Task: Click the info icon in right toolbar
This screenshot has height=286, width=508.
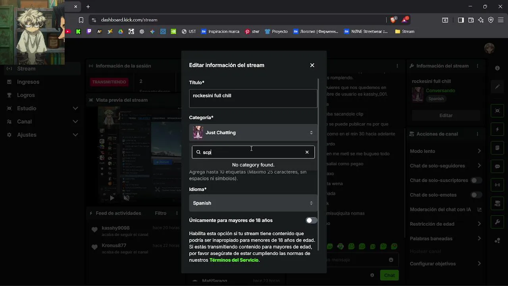Action: pos(497,68)
